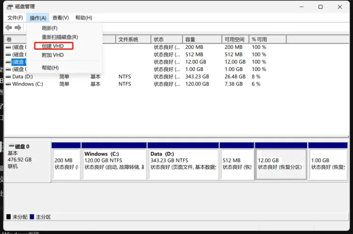Choose 附加 VHD in the dropdown menu
The height and width of the screenshot is (234, 353).
point(53,55)
